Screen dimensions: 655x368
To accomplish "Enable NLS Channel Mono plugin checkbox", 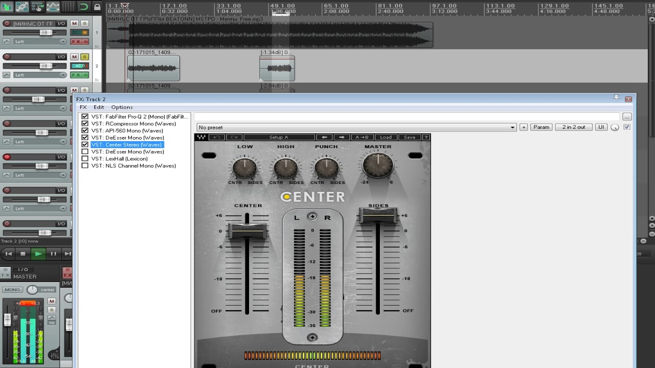I will [x=85, y=166].
